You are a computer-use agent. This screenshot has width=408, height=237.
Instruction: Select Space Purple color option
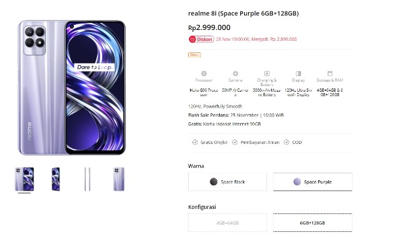click(312, 182)
